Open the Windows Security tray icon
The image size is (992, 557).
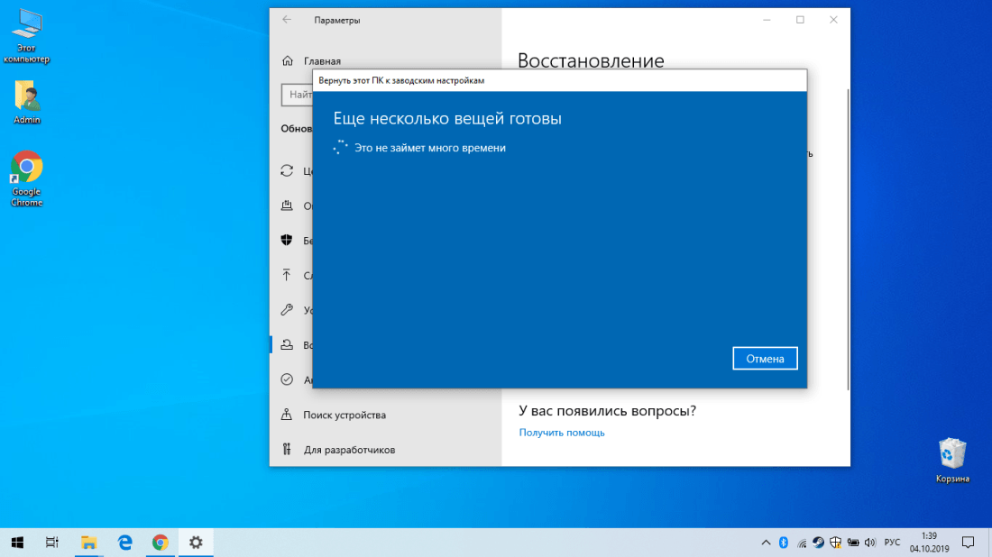[835, 543]
